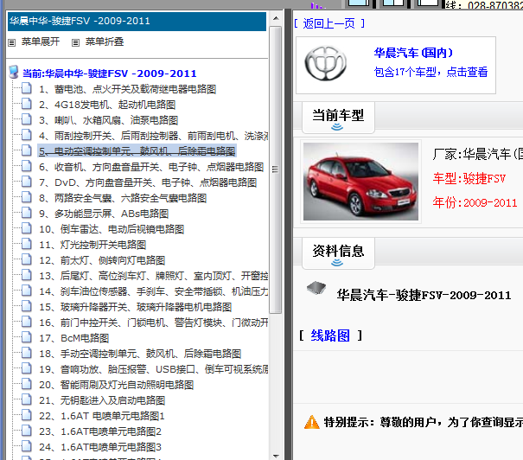Select root node 当前:华晨中华-骏捷FSV -2009-2011
Screen dimensions: 523x460
(x=110, y=73)
